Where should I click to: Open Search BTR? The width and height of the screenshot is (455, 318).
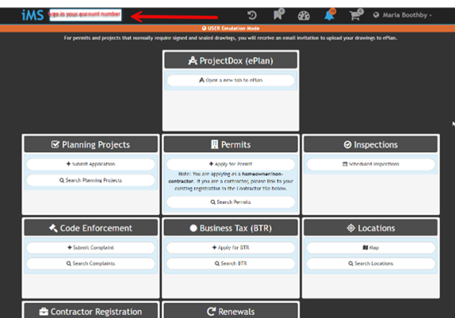(230, 263)
